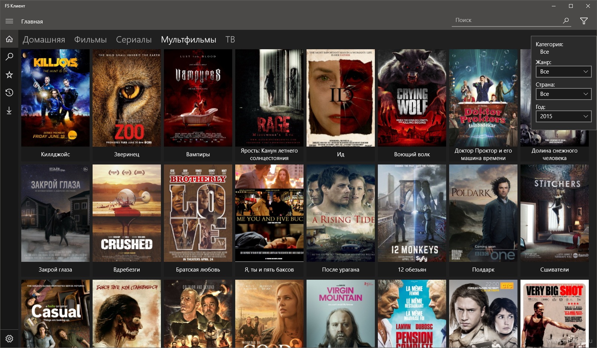Click the Категория value Все
The height and width of the screenshot is (348, 597).
544,52
